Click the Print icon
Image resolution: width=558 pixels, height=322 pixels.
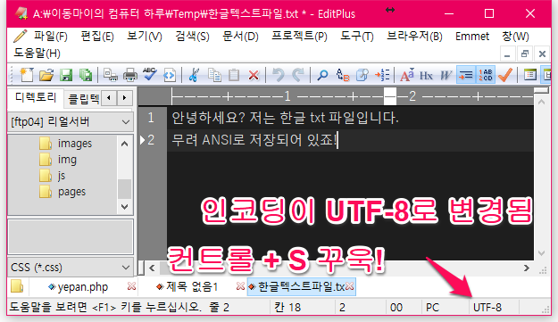point(129,75)
